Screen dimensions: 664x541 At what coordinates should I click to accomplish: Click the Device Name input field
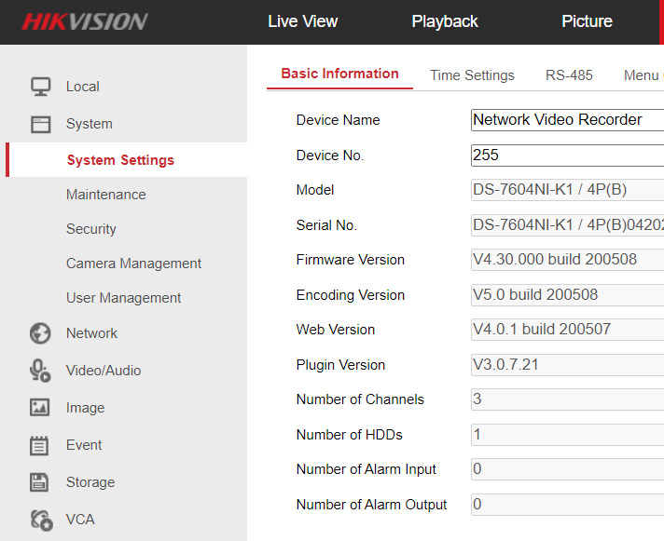(567, 120)
